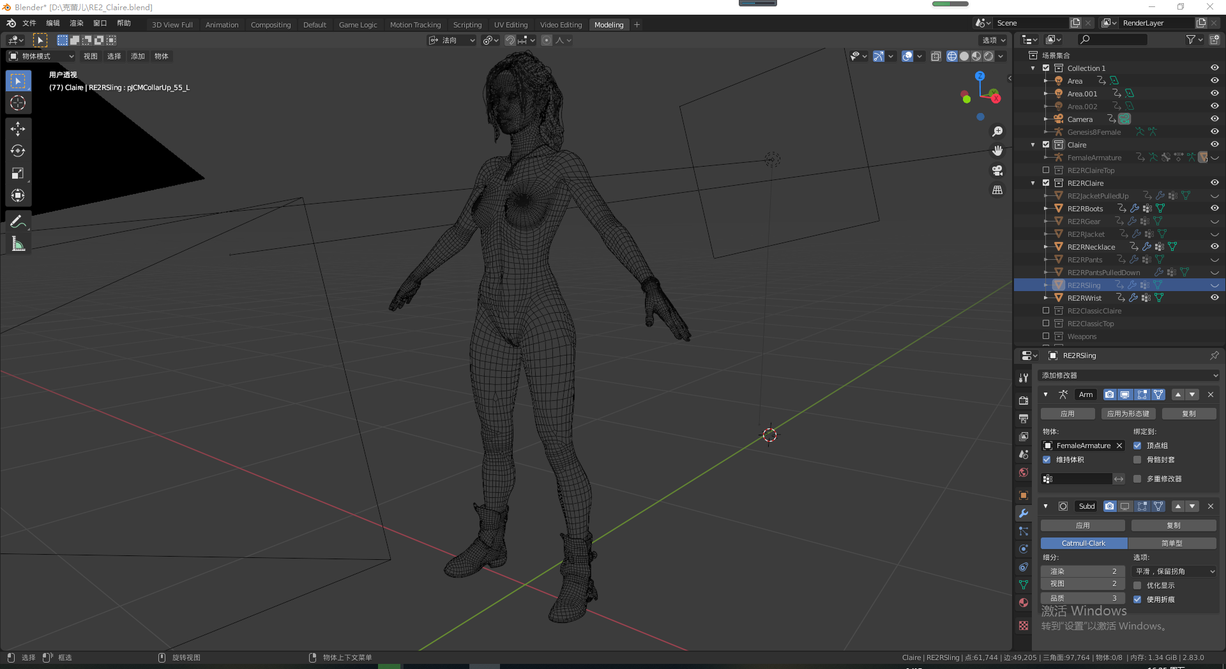Viewport: 1226px width, 669px height.
Task: Open the outliner filter dropdown
Action: click(1194, 40)
